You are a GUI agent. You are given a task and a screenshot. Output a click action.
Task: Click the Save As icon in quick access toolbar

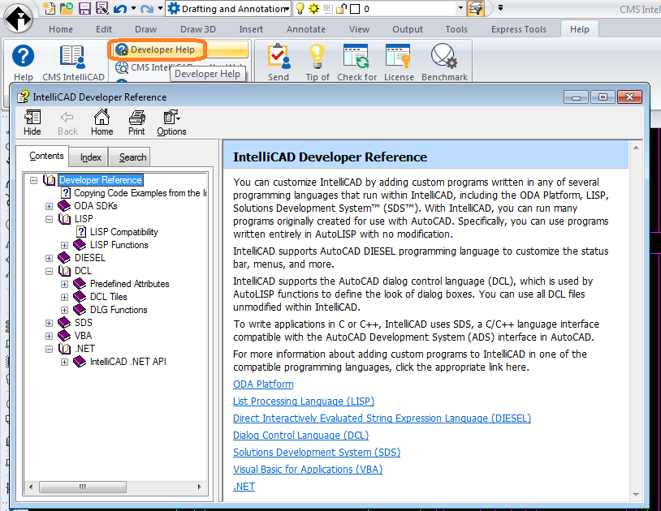(x=102, y=8)
